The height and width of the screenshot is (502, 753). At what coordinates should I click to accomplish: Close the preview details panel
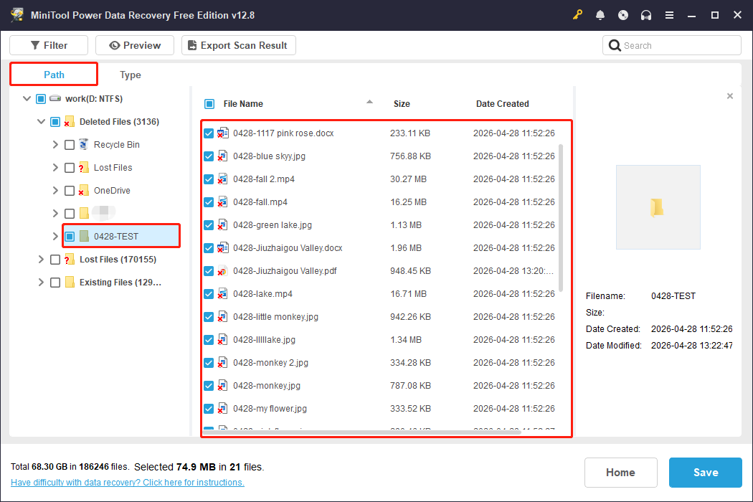[730, 96]
